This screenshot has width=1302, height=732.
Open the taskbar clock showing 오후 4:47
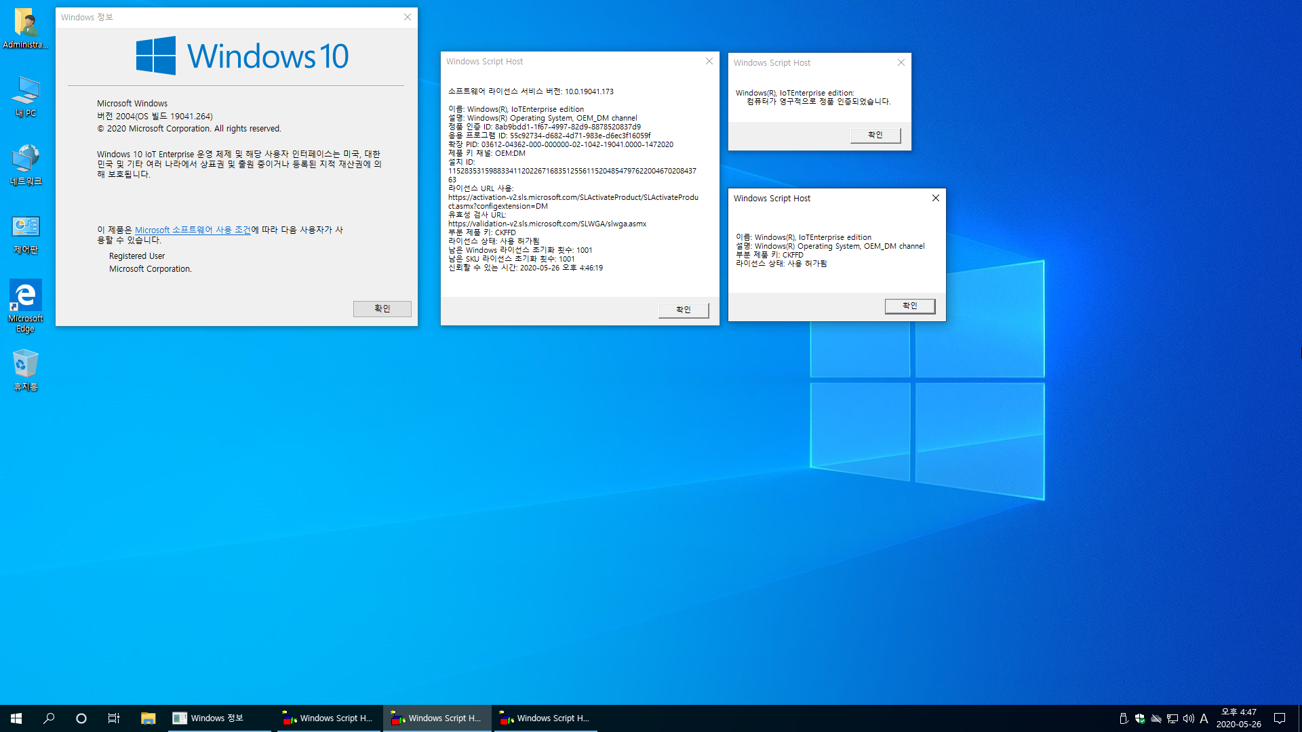point(1239,718)
